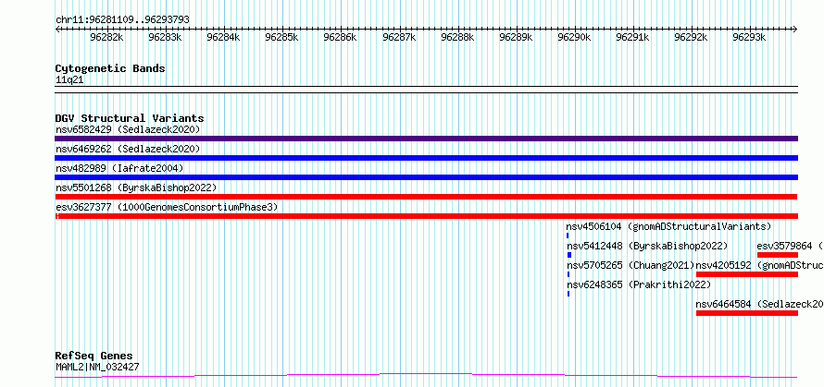Click the small blue nsv5705265 marker
Viewport: 824px width, 387px height.
pyautogui.click(x=568, y=274)
